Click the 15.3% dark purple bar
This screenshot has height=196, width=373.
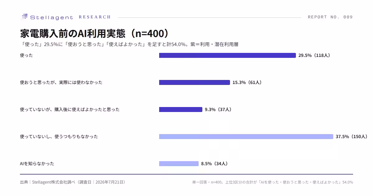194,82
